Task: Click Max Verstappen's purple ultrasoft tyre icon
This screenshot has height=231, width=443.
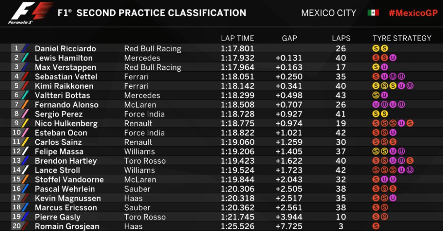Action: [x=384, y=67]
